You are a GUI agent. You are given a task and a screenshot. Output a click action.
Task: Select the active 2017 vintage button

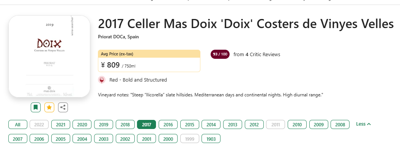[x=146, y=124]
